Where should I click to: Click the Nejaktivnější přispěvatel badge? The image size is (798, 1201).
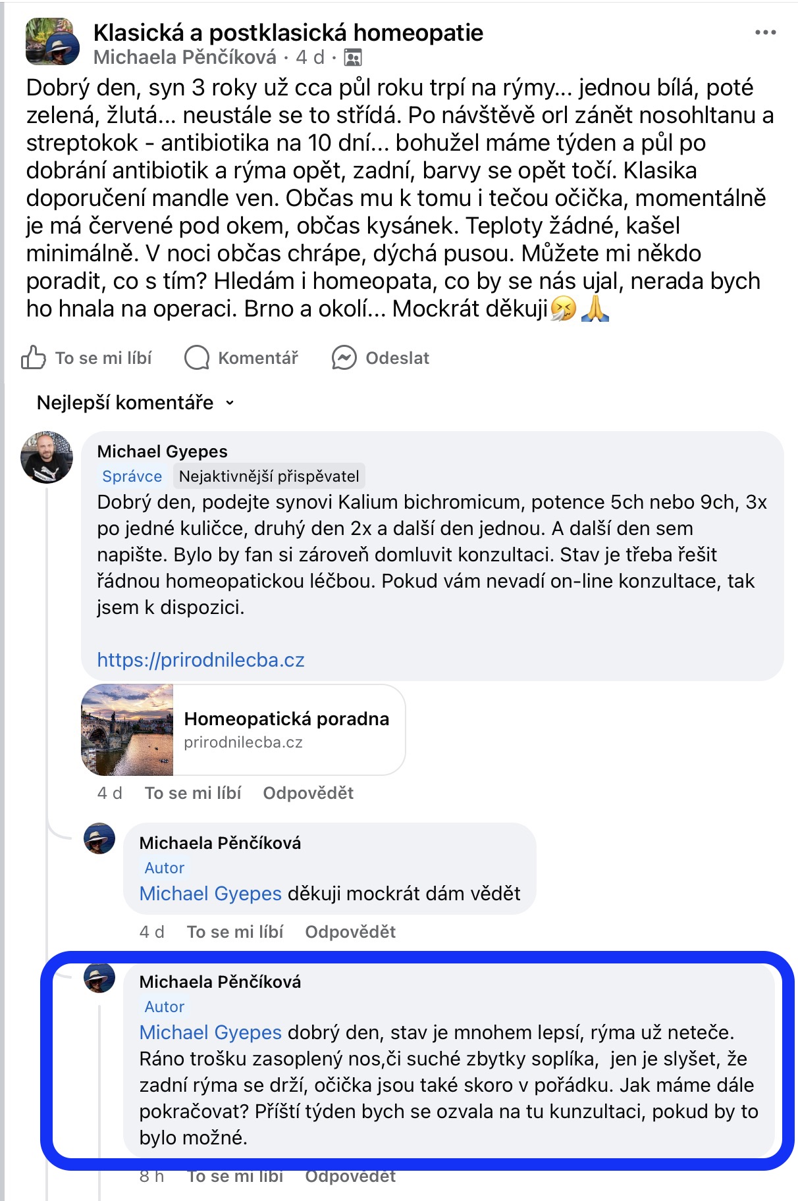tap(269, 476)
